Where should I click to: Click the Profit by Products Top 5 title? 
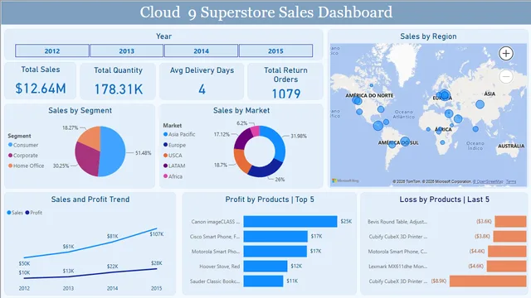pos(270,199)
